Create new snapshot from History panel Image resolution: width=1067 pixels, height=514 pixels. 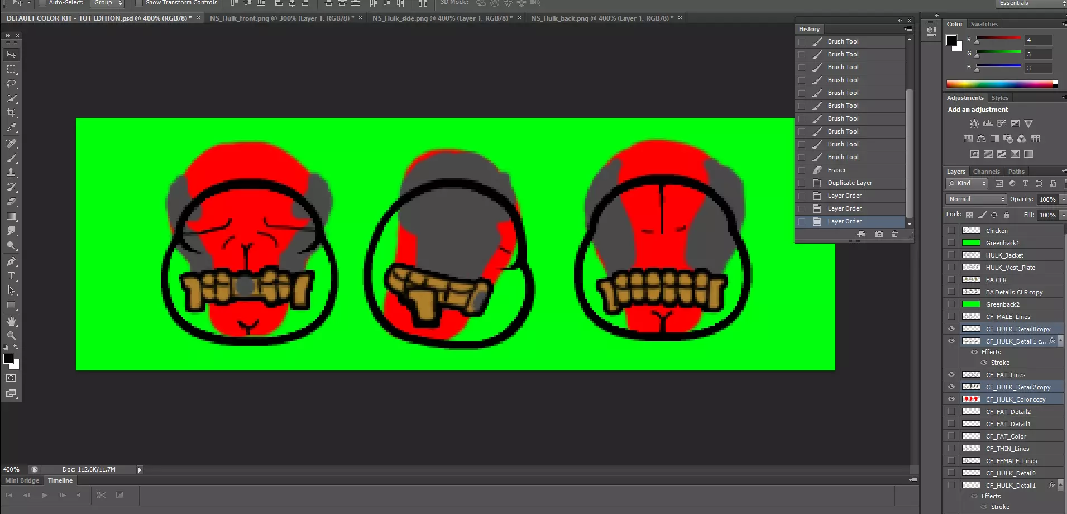pyautogui.click(x=878, y=234)
